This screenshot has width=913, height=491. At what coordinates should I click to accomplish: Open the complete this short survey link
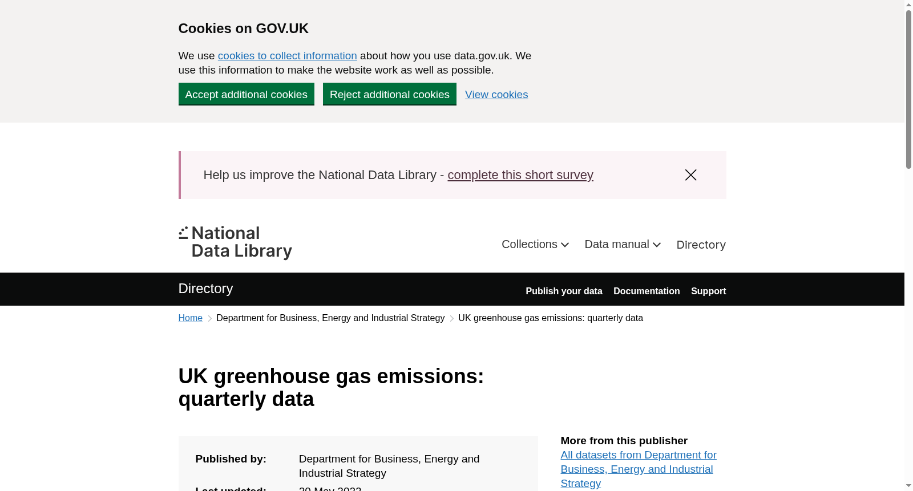pyautogui.click(x=520, y=175)
